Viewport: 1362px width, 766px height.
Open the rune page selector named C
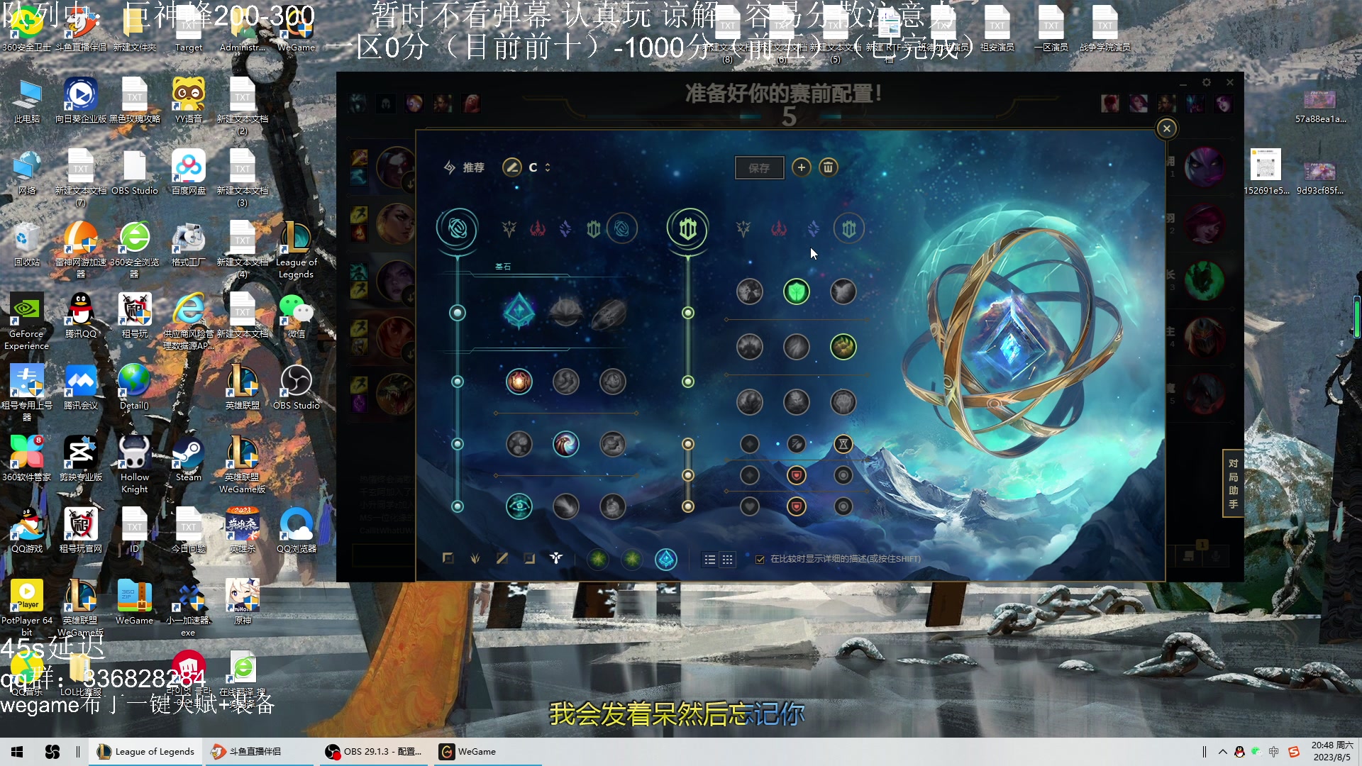pos(540,167)
